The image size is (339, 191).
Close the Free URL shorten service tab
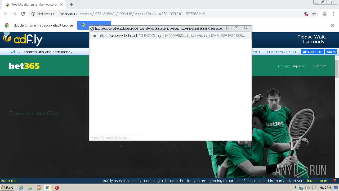pyautogui.click(x=61, y=5)
